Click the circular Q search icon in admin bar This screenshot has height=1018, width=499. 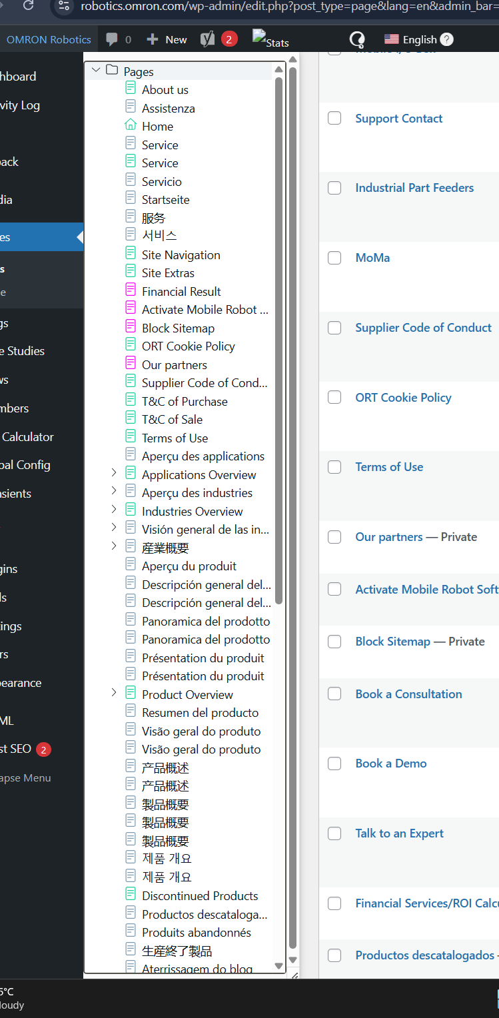pyautogui.click(x=357, y=39)
